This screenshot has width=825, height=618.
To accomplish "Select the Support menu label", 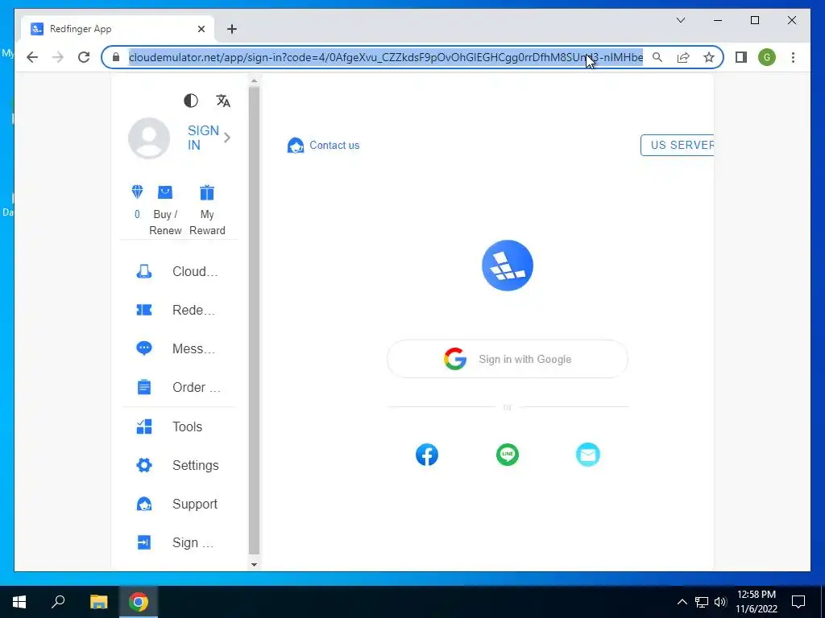I will click(195, 505).
